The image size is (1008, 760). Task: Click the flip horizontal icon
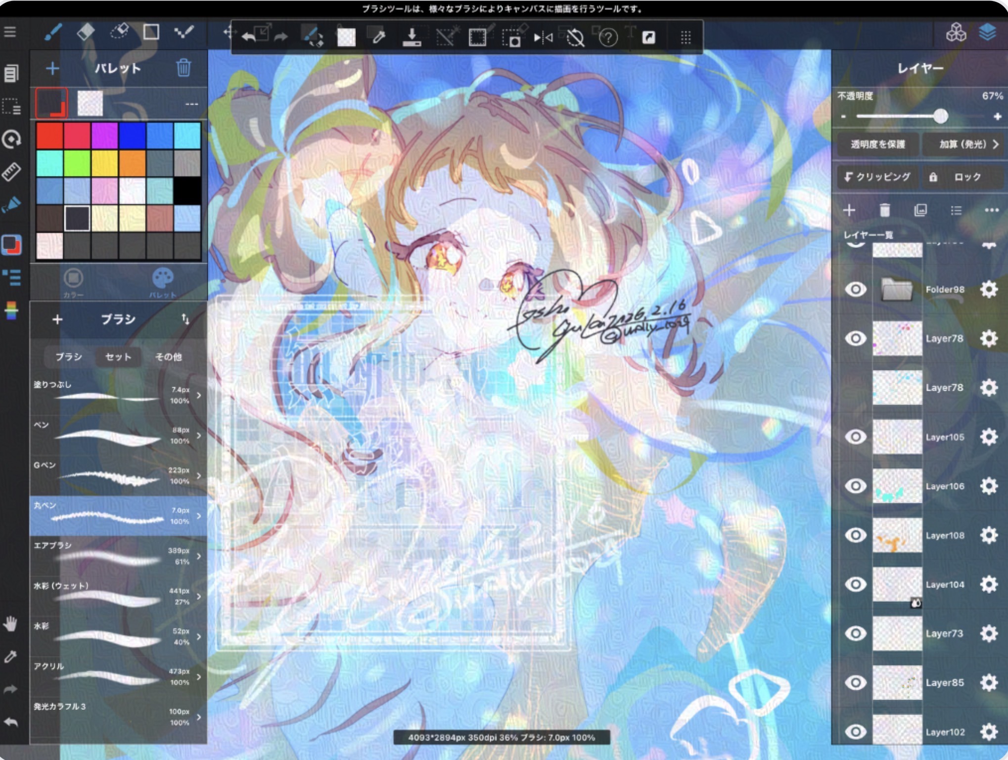point(543,38)
